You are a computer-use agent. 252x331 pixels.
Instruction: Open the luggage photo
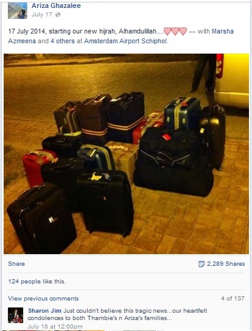pos(126,154)
